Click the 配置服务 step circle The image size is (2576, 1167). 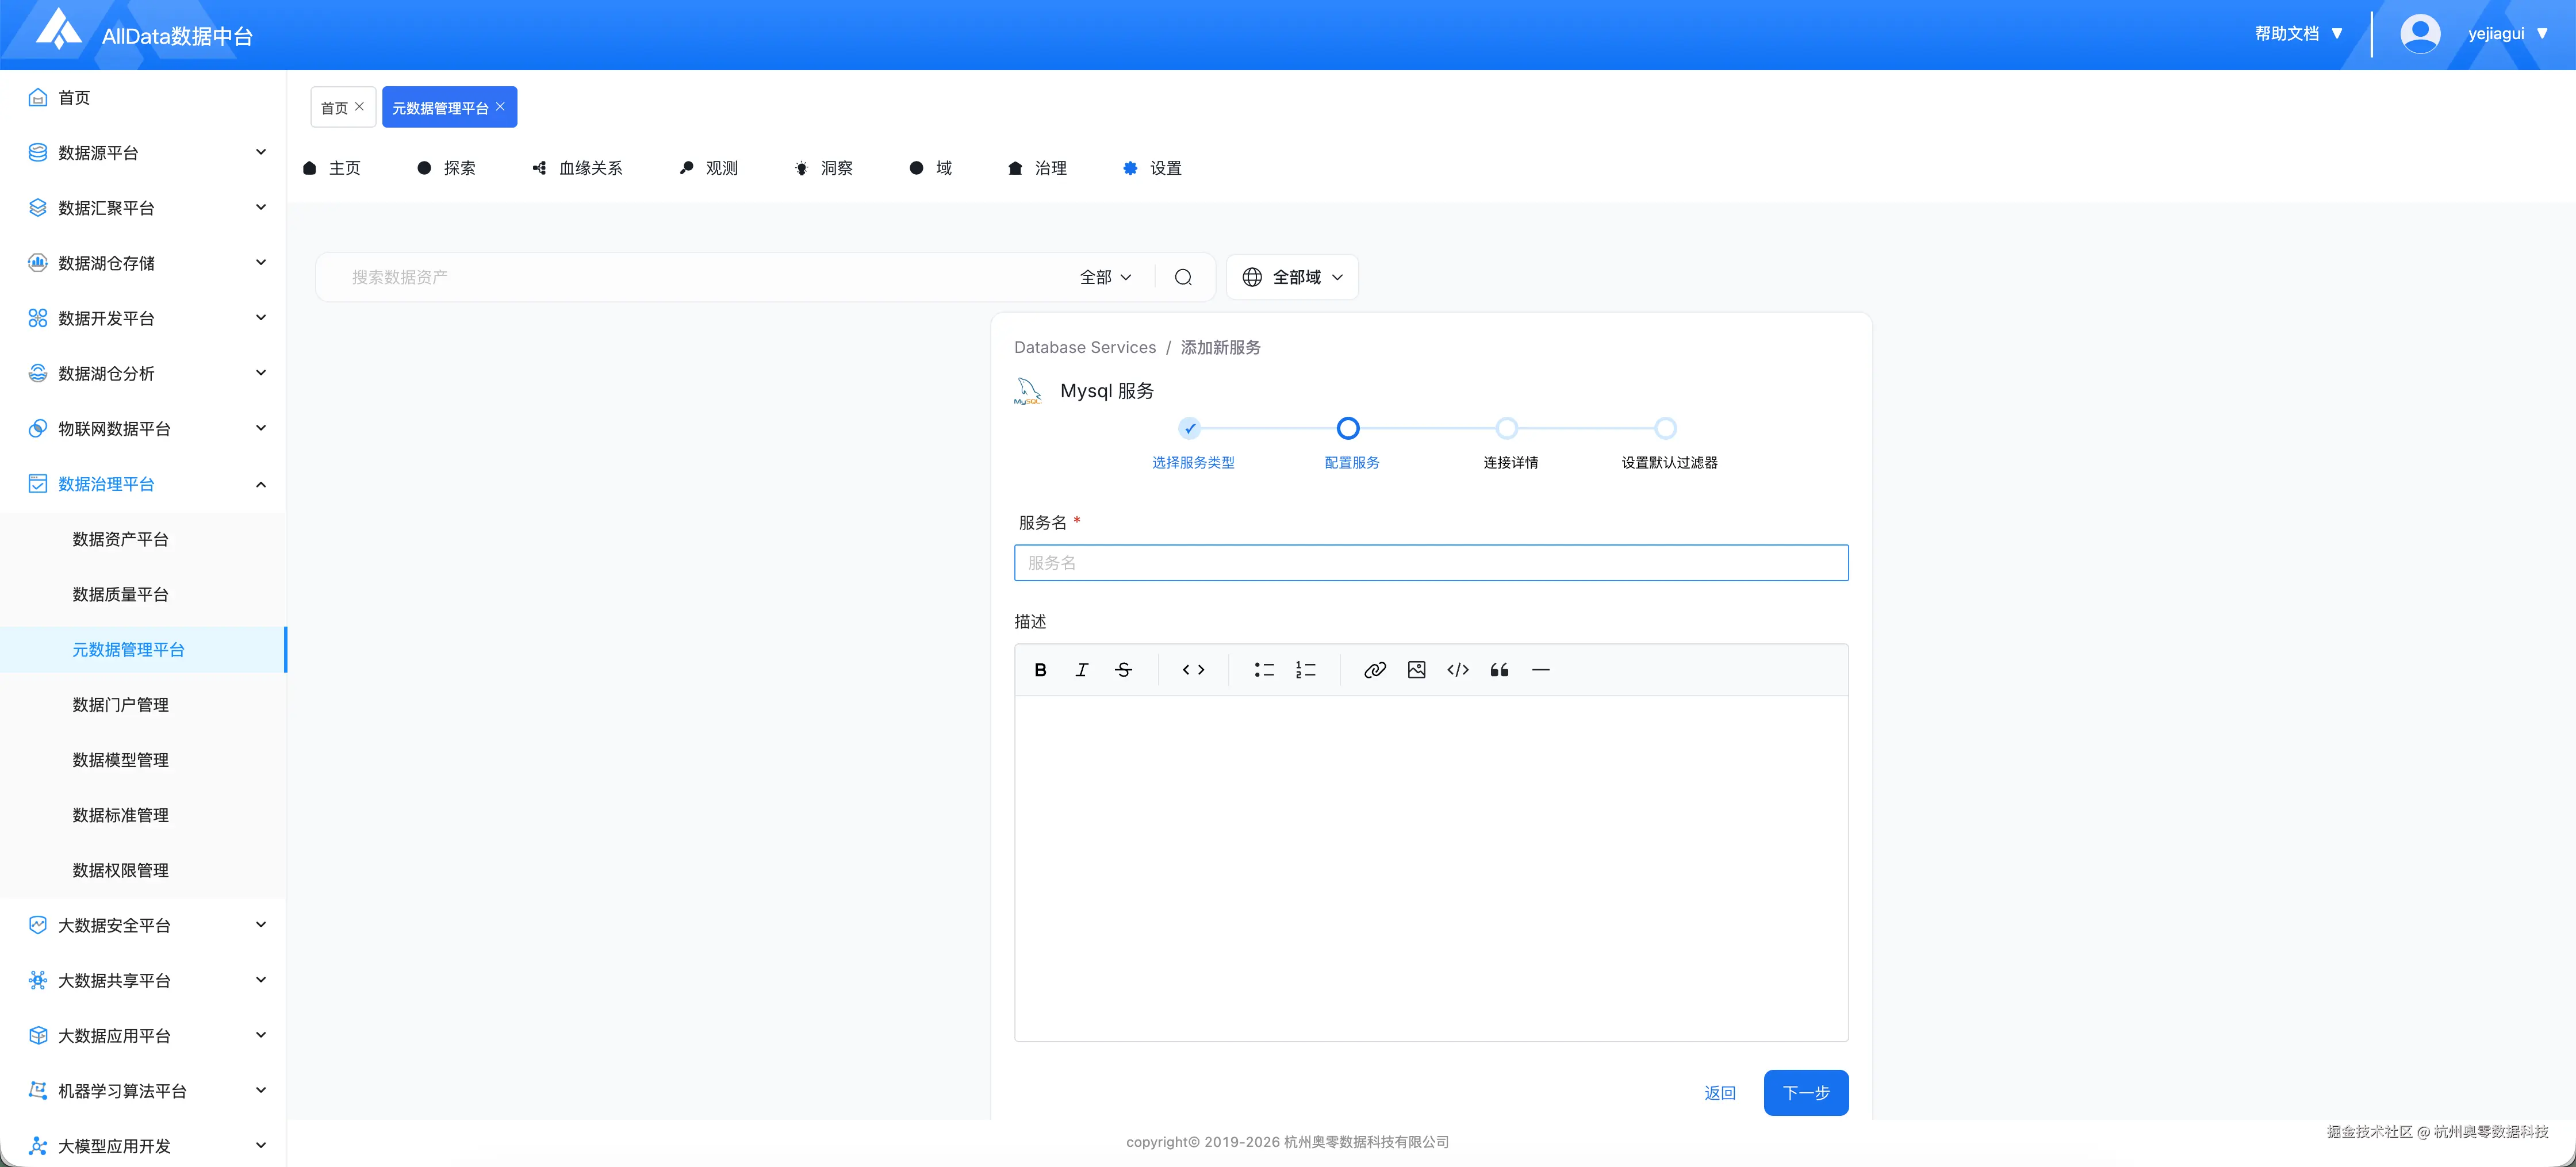click(1348, 429)
